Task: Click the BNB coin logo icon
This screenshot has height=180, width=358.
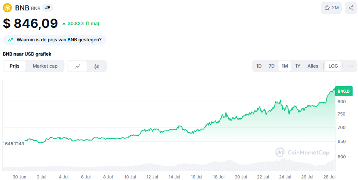Action: point(7,8)
